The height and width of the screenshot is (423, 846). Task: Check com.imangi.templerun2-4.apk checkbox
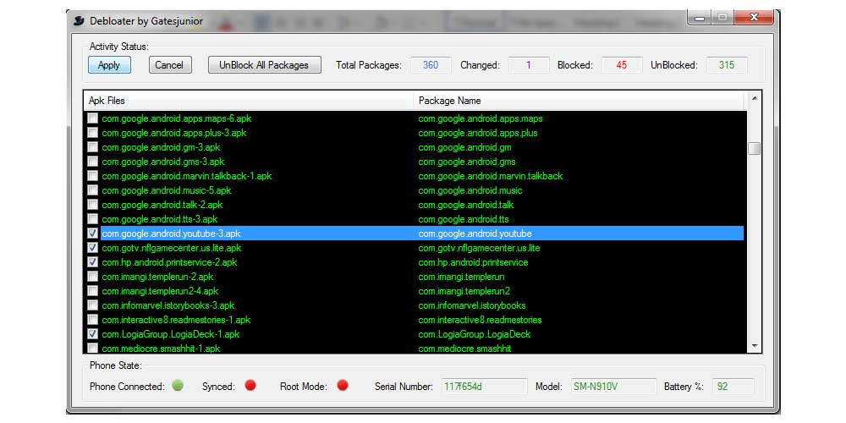[x=93, y=291]
